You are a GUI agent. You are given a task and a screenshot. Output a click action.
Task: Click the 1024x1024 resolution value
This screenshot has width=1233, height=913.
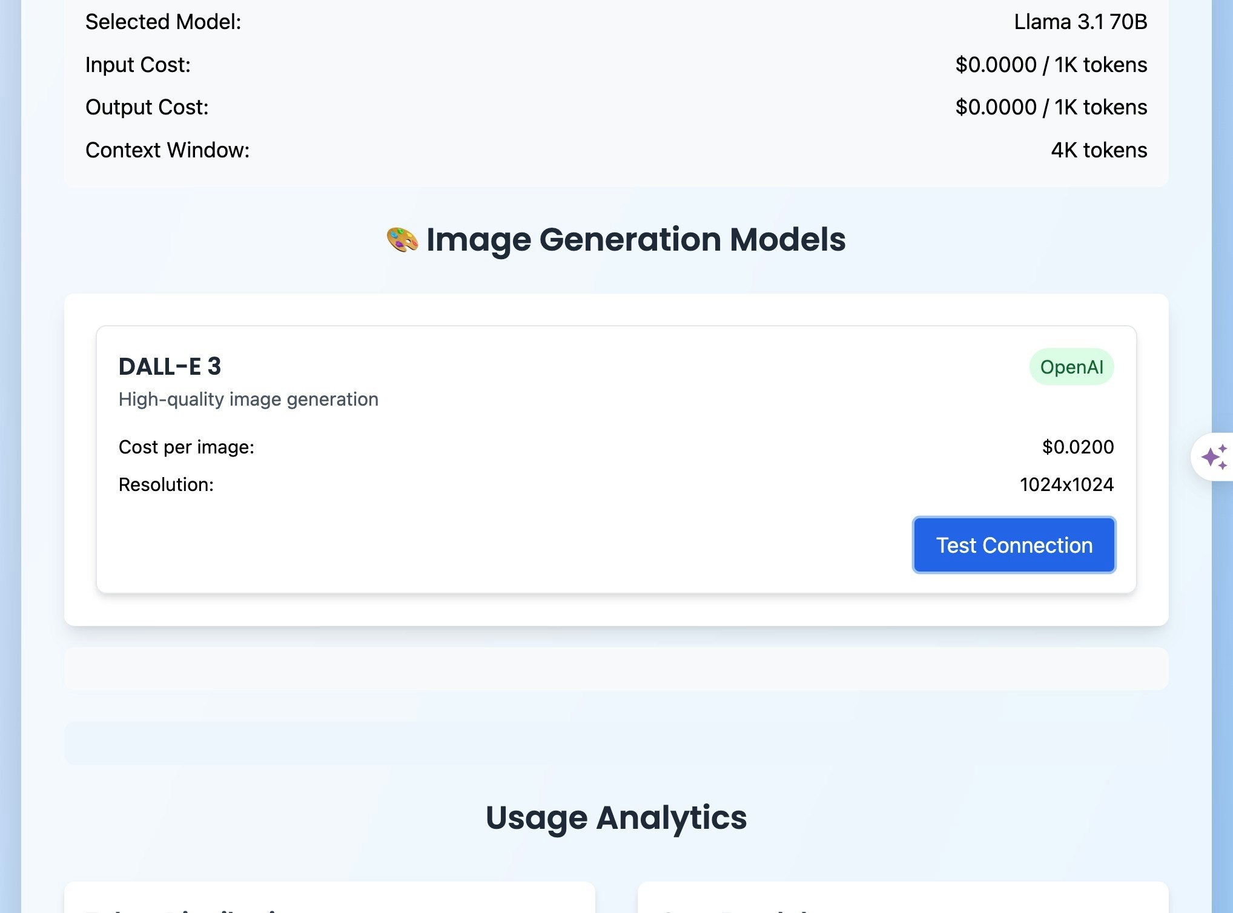pos(1066,484)
